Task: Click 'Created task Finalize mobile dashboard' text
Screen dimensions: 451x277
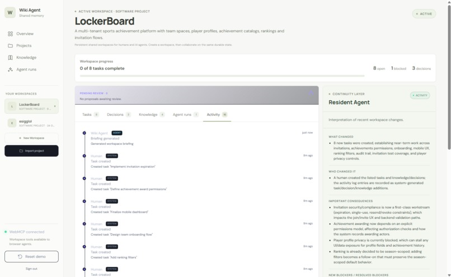Action: click(x=119, y=212)
